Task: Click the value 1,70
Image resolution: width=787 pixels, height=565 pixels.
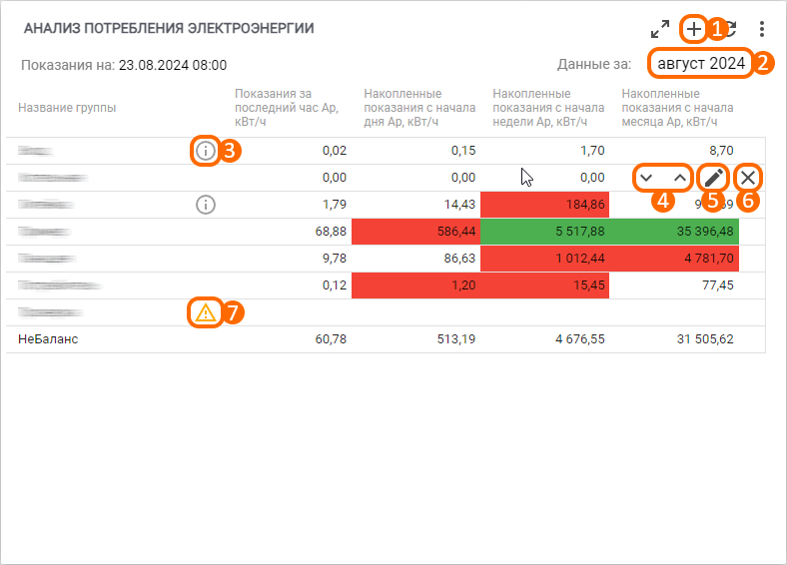Action: (592, 151)
